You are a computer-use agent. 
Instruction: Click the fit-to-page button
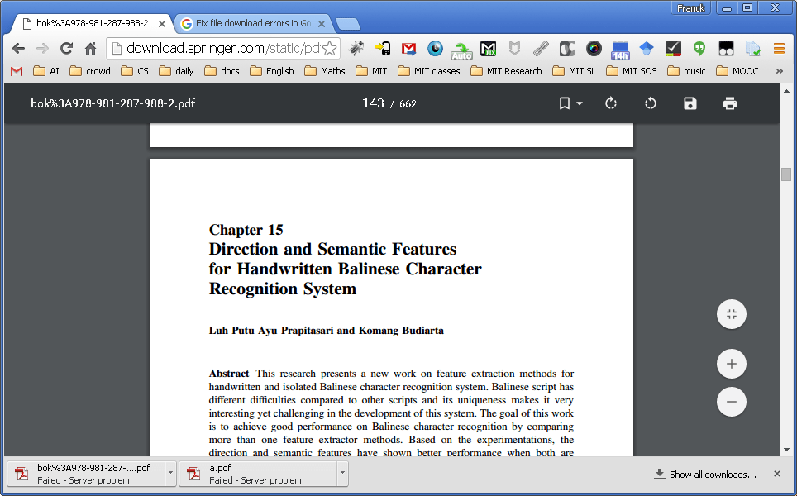tap(732, 314)
